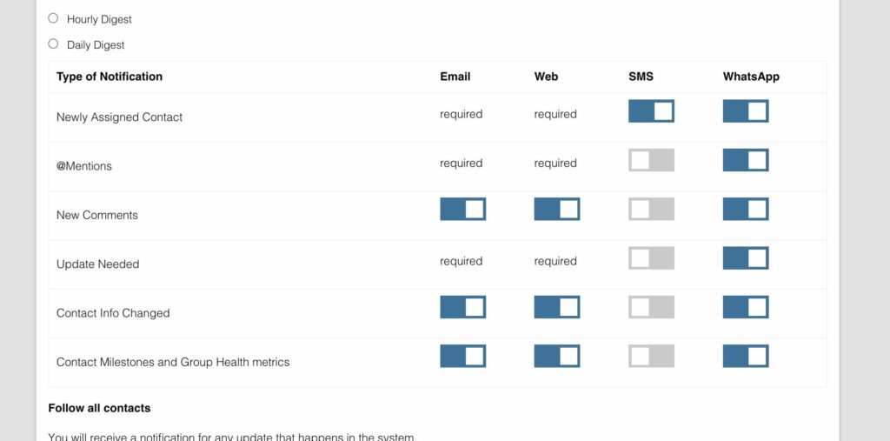Image resolution: width=890 pixels, height=441 pixels.
Task: Enable SMS for Update Needed
Action: [x=651, y=258]
